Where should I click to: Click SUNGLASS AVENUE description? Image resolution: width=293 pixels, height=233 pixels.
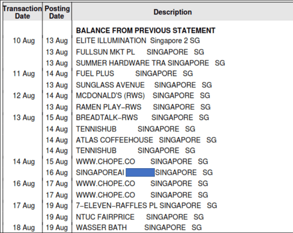click(x=144, y=85)
